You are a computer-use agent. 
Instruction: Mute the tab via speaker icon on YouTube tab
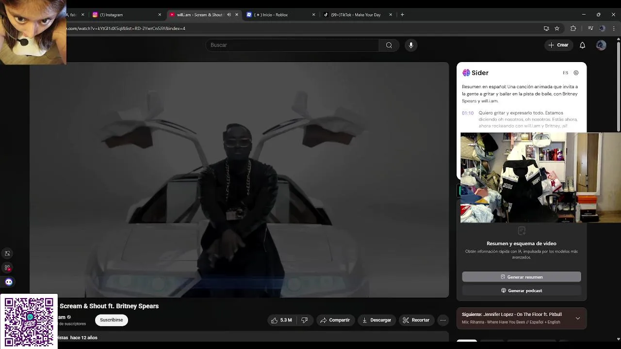(x=229, y=15)
